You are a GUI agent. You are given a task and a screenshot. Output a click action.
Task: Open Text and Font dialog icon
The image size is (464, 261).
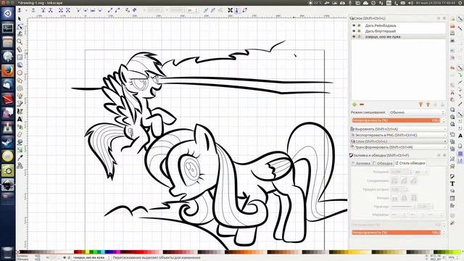pos(452,183)
